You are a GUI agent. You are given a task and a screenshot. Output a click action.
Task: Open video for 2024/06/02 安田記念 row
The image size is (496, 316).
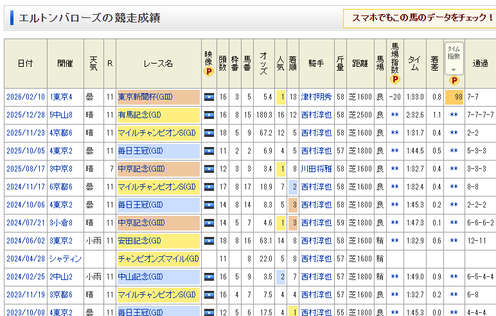click(x=209, y=241)
